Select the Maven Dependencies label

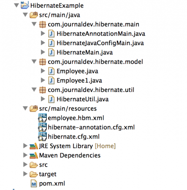click(70, 155)
